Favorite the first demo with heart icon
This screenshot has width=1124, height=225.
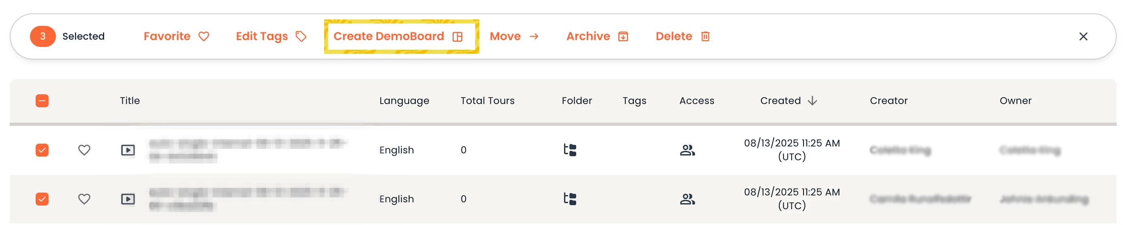(84, 150)
